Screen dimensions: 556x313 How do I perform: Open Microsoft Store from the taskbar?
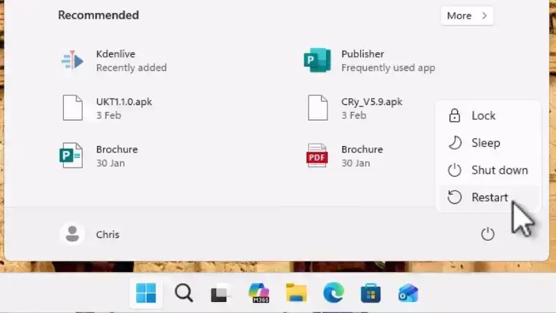370,293
